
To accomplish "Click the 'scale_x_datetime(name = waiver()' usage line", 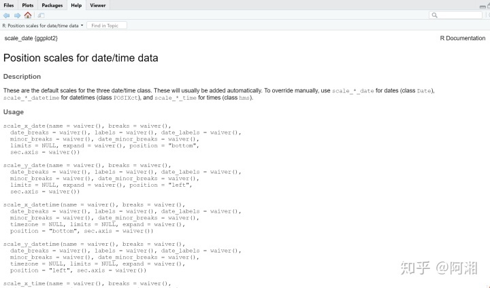I will [x=94, y=204].
